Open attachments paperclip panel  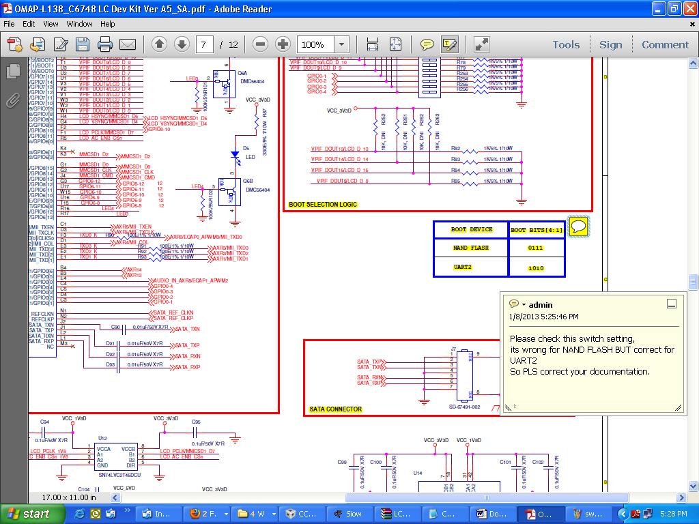(x=14, y=100)
